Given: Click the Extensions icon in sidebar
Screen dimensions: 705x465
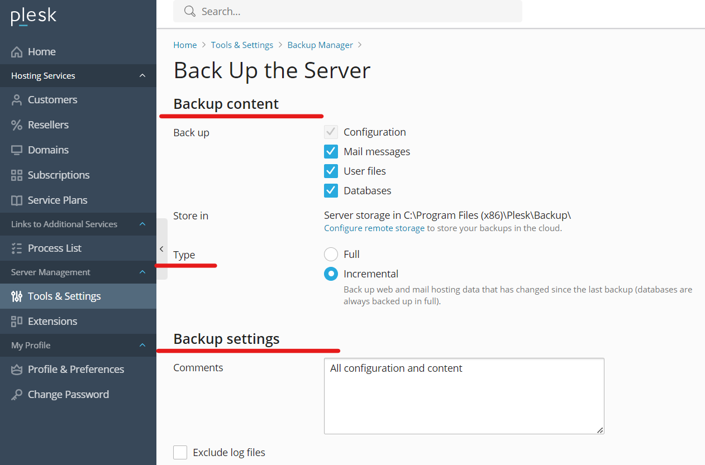Looking at the screenshot, I should click(x=17, y=322).
